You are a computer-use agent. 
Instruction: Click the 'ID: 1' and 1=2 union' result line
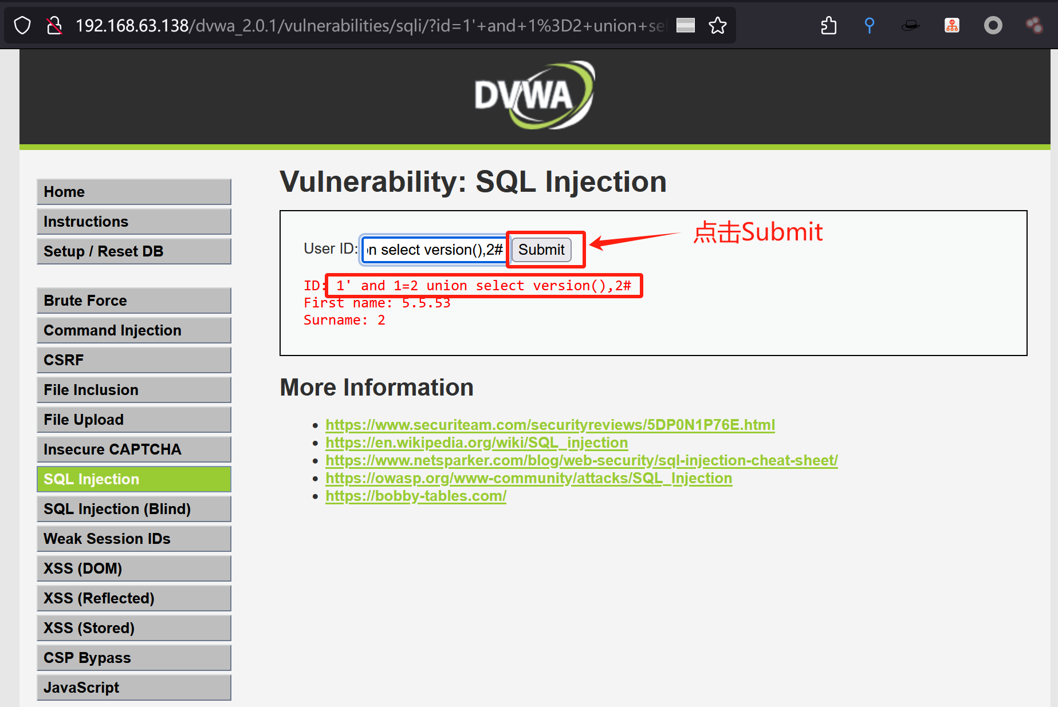click(467, 286)
